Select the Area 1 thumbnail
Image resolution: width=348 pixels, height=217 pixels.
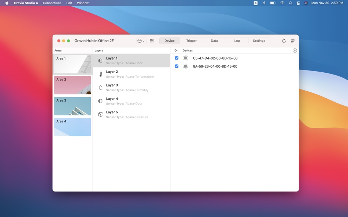(73, 64)
